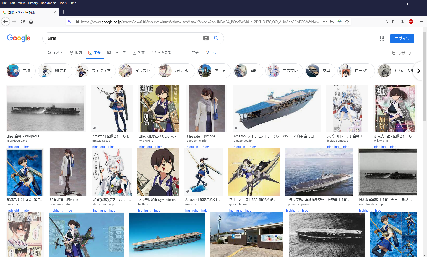Open the File menu
The width and height of the screenshot is (427, 257).
(4, 3)
